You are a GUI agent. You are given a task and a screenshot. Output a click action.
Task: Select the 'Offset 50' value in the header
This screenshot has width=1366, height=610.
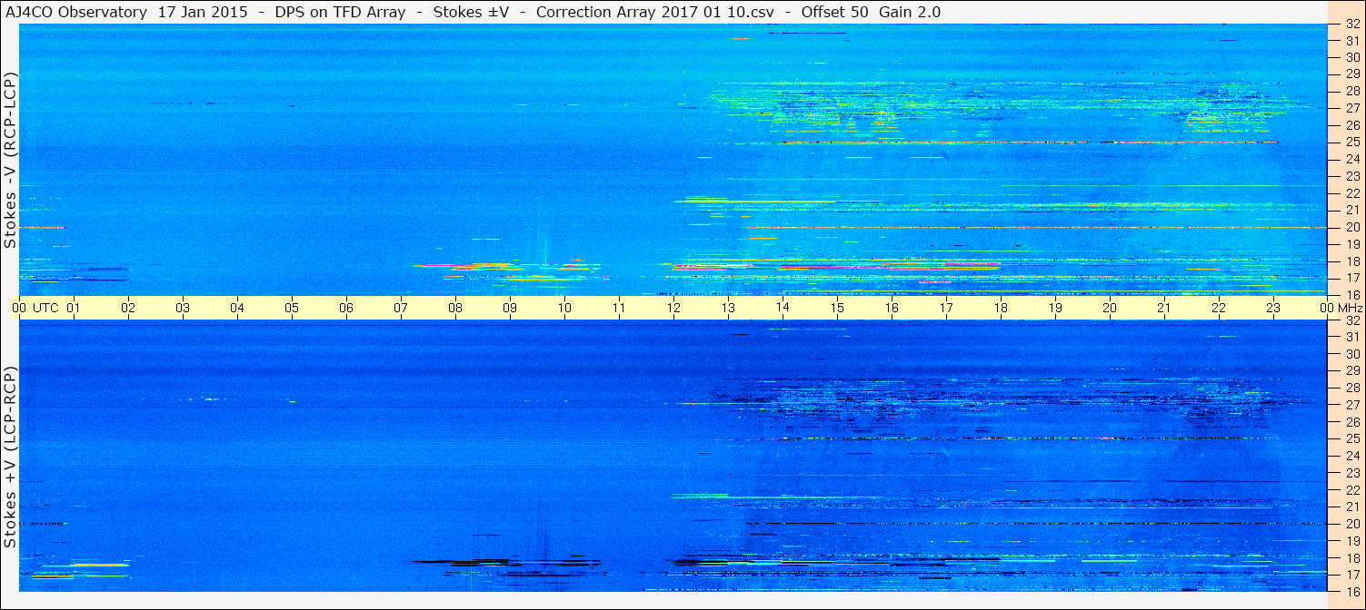click(x=833, y=13)
